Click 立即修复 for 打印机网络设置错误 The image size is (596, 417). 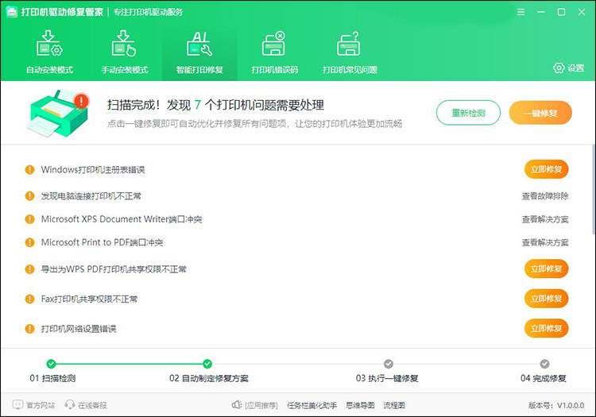tap(546, 328)
